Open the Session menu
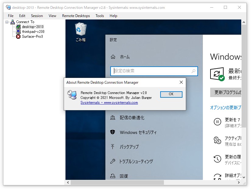251x189 pixels. pyautogui.click(x=37, y=16)
